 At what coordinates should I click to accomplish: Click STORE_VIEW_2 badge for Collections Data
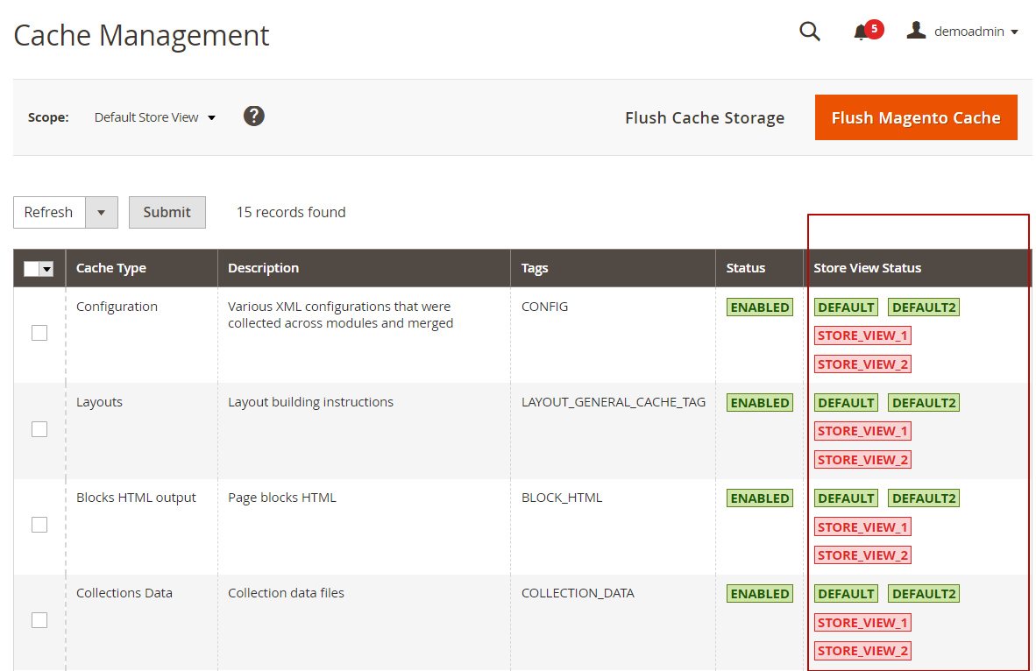[862, 651]
